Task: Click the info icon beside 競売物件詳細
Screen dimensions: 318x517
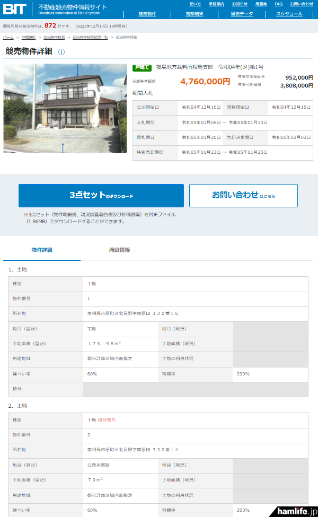Action: [x=61, y=52]
